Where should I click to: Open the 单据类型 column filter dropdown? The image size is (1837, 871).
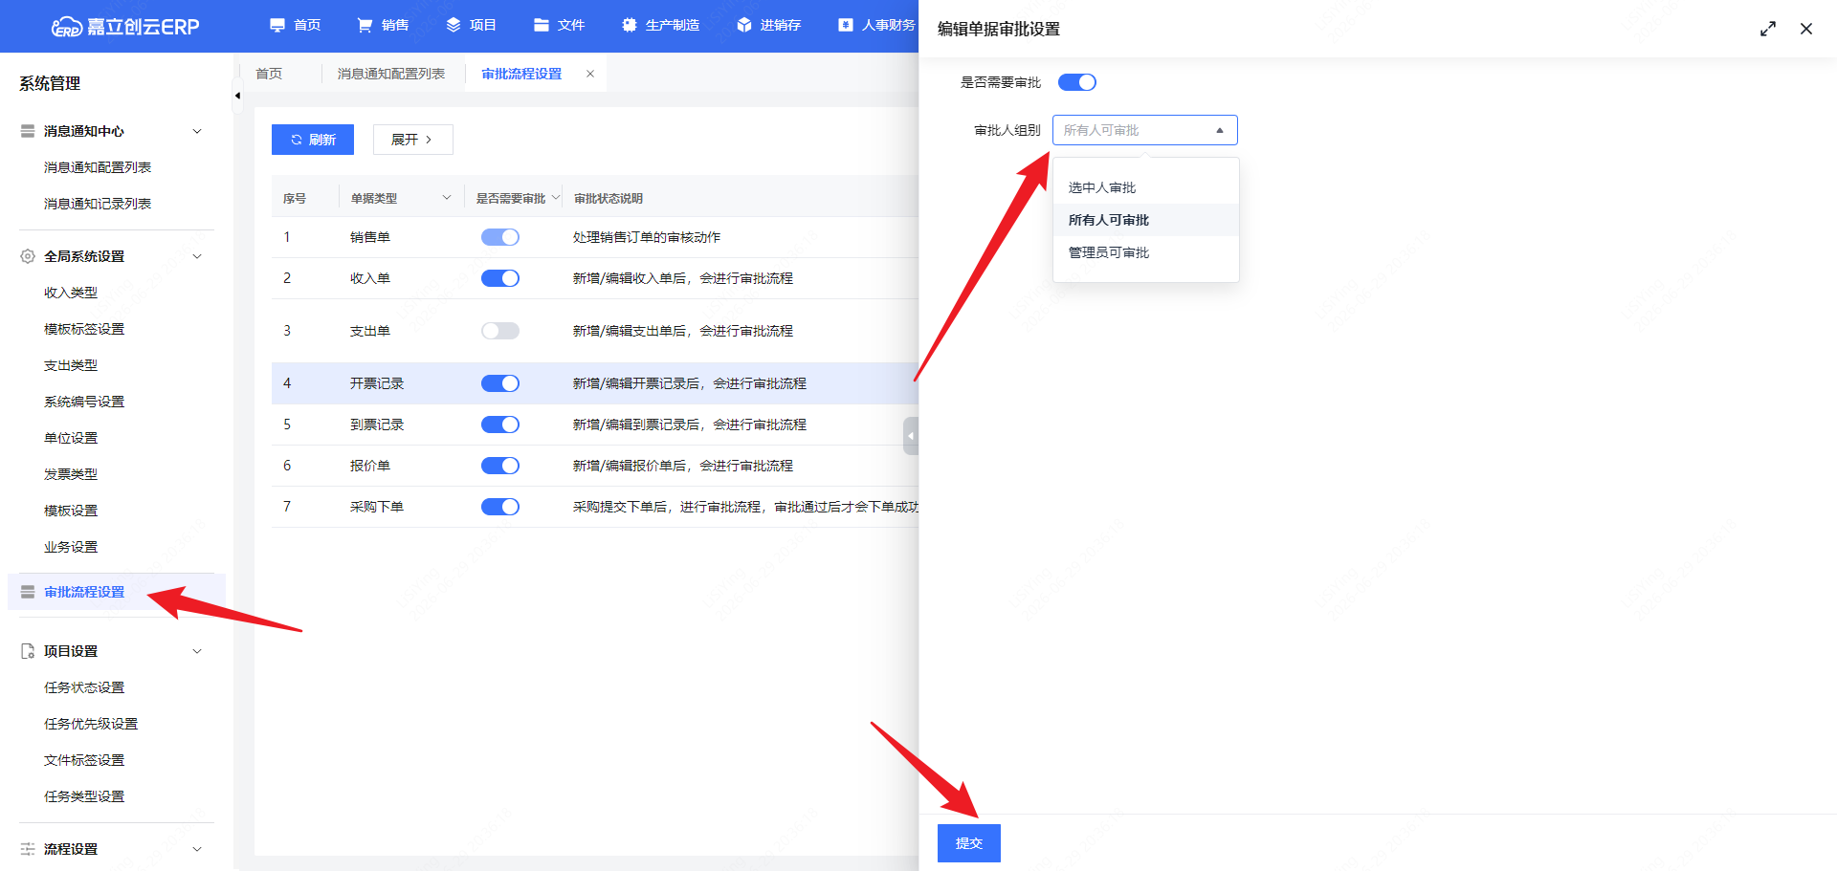tap(447, 198)
